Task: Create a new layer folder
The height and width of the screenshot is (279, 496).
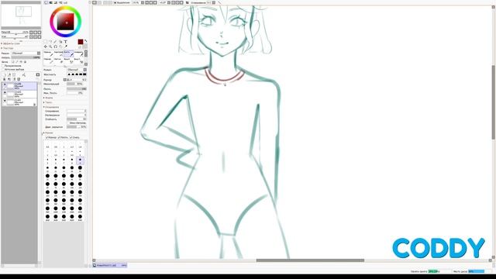Action: (14, 74)
